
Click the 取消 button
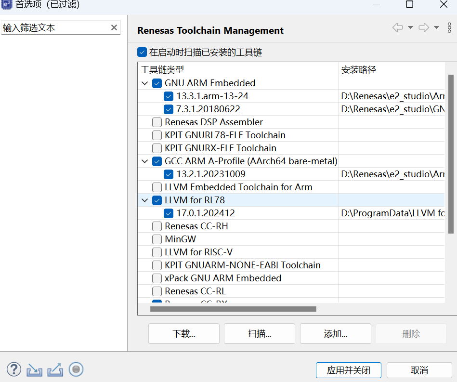coord(419,370)
